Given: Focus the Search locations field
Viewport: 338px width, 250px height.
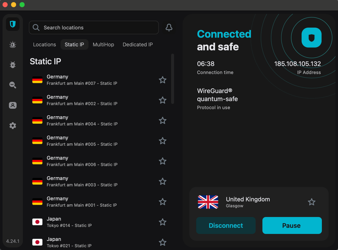Looking at the screenshot, I should pyautogui.click(x=94, y=28).
